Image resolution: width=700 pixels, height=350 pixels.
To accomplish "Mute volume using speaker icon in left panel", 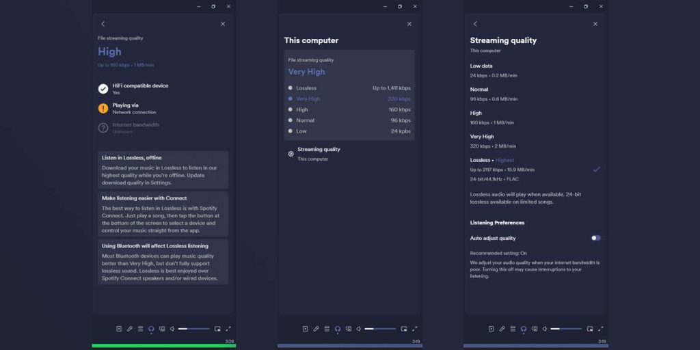I will click(172, 329).
